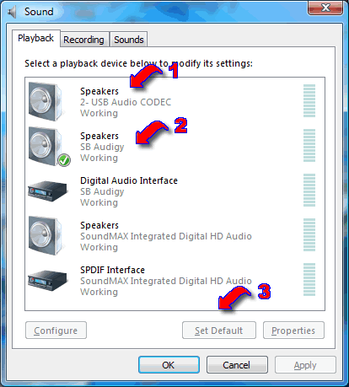Click the SB Audigy Speakers icon

(x=46, y=146)
